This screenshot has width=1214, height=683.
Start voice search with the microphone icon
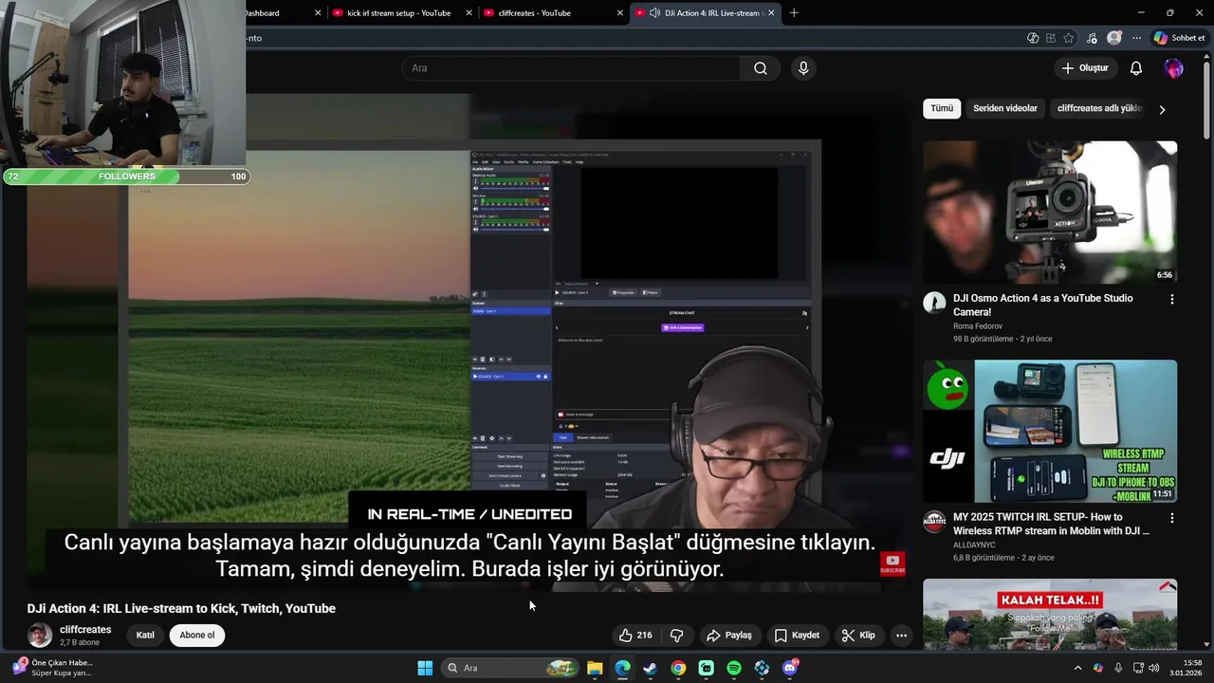[x=803, y=68]
